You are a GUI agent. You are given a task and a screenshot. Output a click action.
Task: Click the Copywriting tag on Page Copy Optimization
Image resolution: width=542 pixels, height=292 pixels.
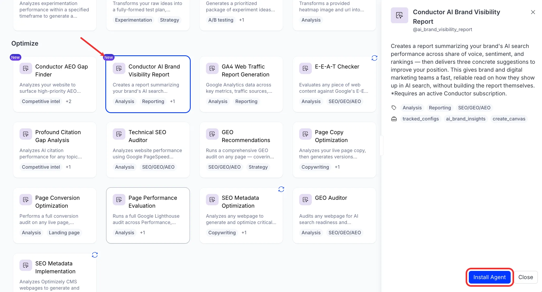[315, 167]
